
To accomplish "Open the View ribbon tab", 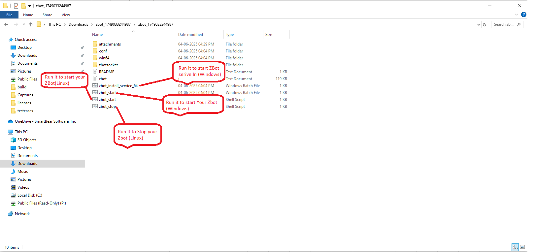I will 66,15.
